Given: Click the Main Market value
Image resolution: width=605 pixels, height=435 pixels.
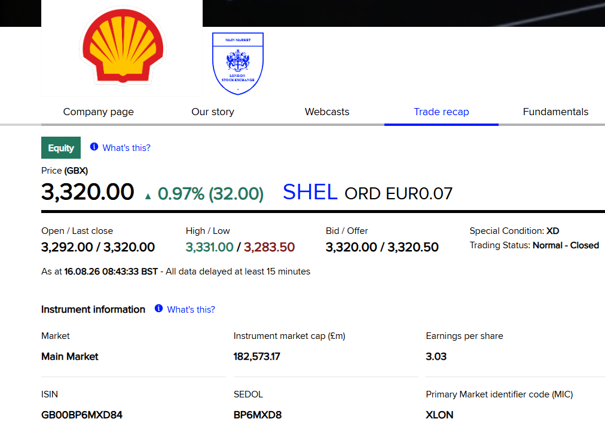Looking at the screenshot, I should coord(70,356).
